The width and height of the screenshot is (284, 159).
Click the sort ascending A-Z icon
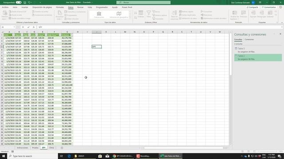[135, 13]
